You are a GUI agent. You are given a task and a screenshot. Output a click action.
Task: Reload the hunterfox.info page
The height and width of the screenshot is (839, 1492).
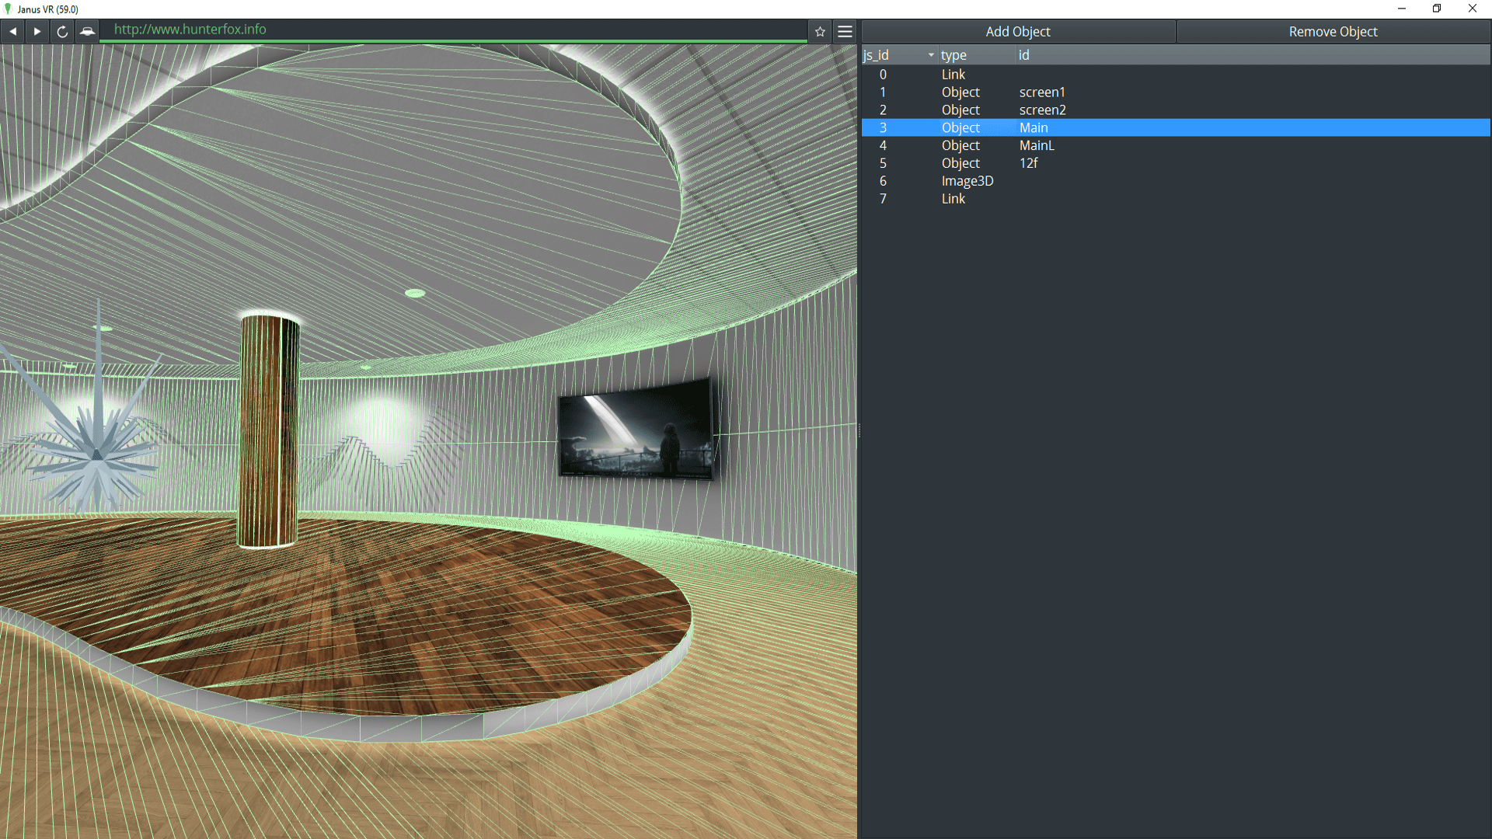pos(61,31)
